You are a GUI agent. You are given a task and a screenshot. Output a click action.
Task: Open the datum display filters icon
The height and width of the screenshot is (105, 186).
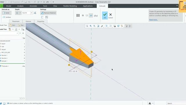tap(122, 26)
